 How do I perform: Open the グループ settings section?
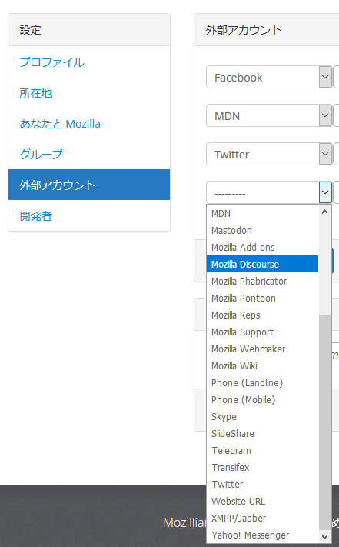(x=41, y=154)
